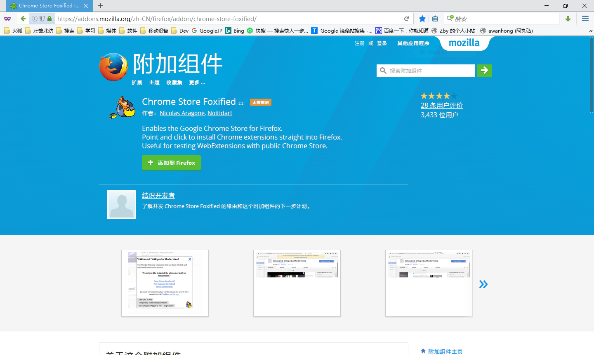Viewport: 594px width, 355px height.
Task: Click the 添加到 Firefox button
Action: point(171,162)
